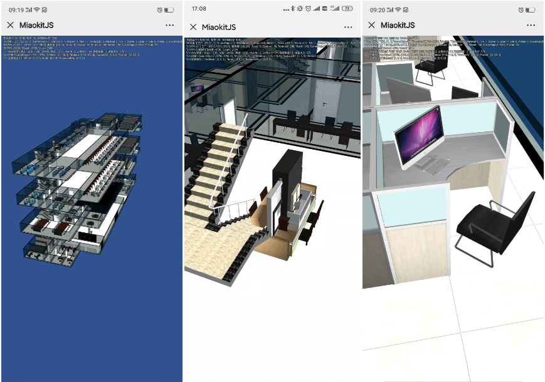This screenshot has height=382, width=545.
Task: Open the three-dot menu on middle screen
Action: click(347, 27)
